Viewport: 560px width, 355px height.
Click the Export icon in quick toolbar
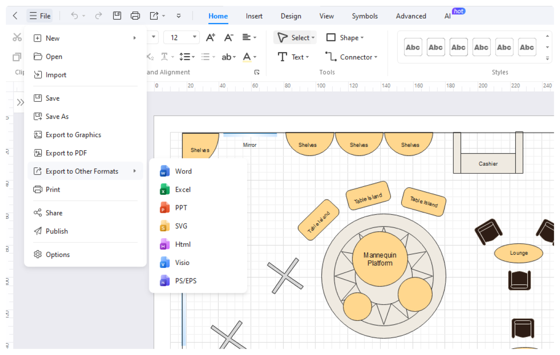154,16
